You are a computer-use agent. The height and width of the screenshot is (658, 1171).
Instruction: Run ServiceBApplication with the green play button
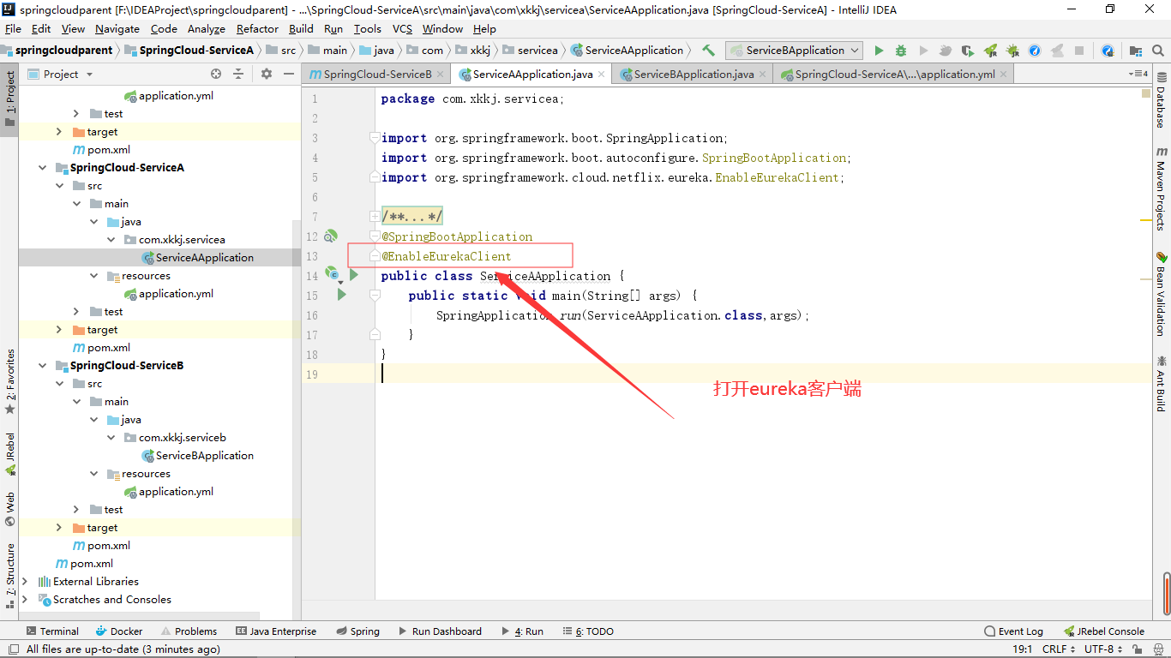pyautogui.click(x=879, y=51)
